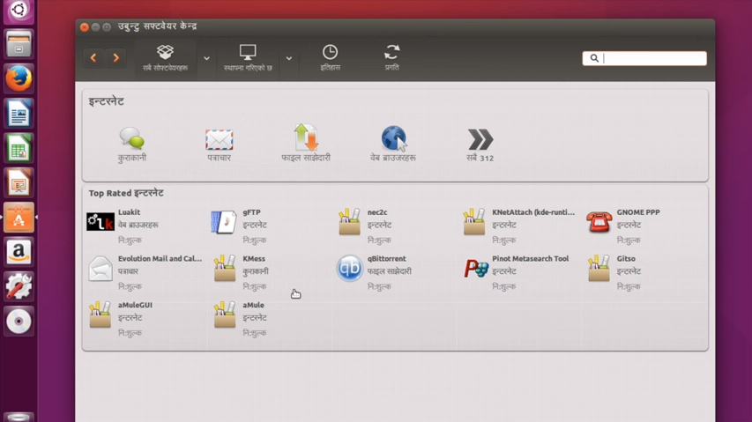Screen dimensions: 752x422
Task: Launch LibreOffice Writer from the launcher
Action: [x=19, y=114]
